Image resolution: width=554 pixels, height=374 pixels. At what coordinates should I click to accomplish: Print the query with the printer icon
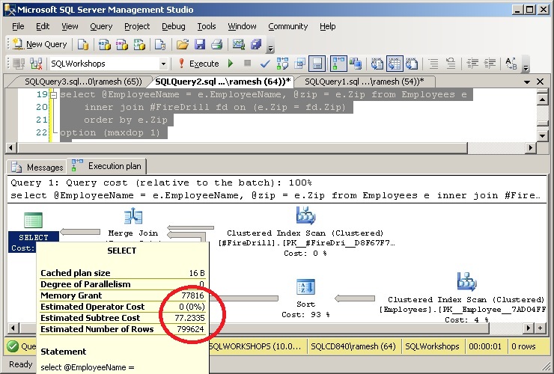(217, 44)
